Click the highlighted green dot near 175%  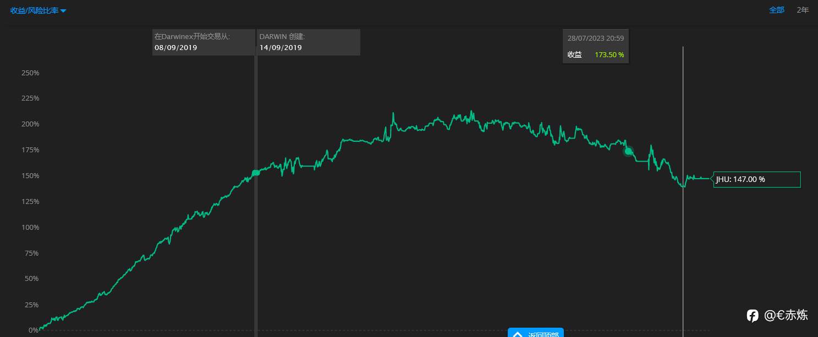[x=628, y=151]
